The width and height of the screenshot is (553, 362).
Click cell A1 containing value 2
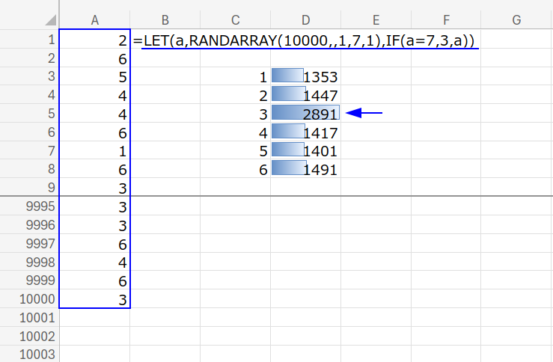[x=94, y=40]
